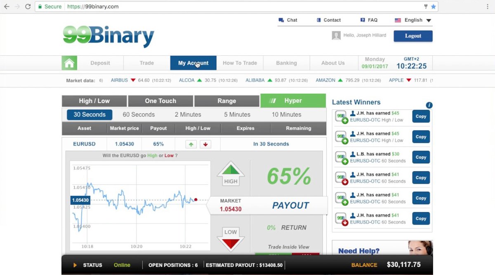Reload the page with browser refresh icon
Viewport: 495px width, 275px height.
[28, 7]
